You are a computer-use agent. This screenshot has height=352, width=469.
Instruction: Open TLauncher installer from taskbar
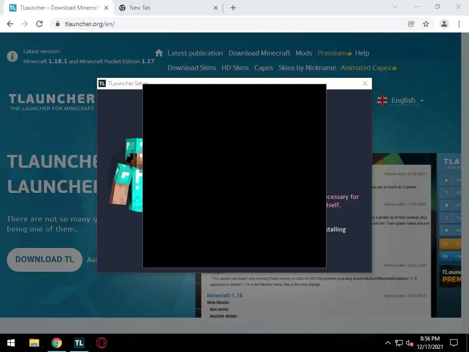coord(79,343)
